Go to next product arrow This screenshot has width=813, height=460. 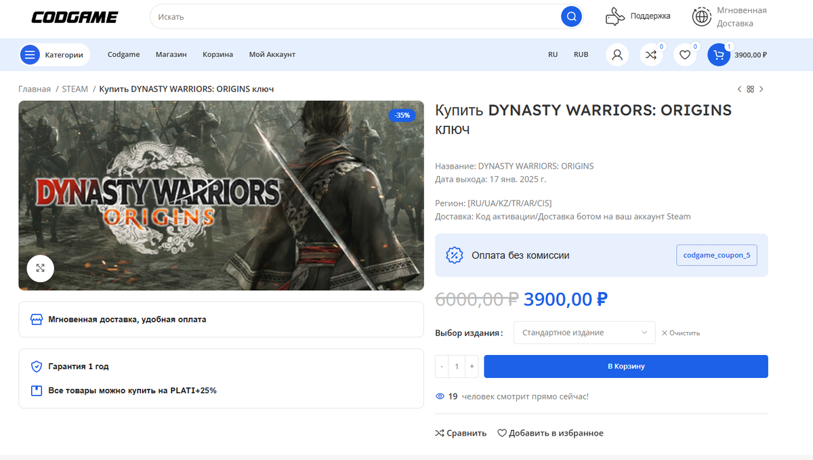click(761, 89)
